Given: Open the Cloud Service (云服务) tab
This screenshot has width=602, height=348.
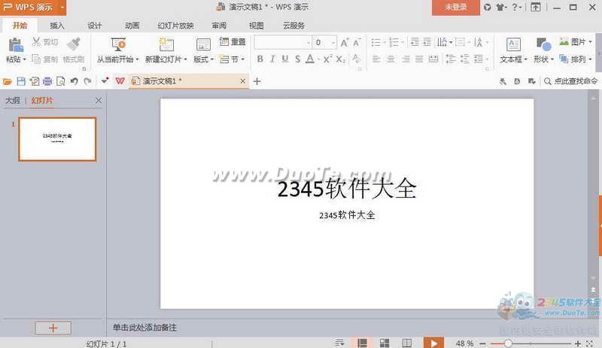Looking at the screenshot, I should 293,26.
